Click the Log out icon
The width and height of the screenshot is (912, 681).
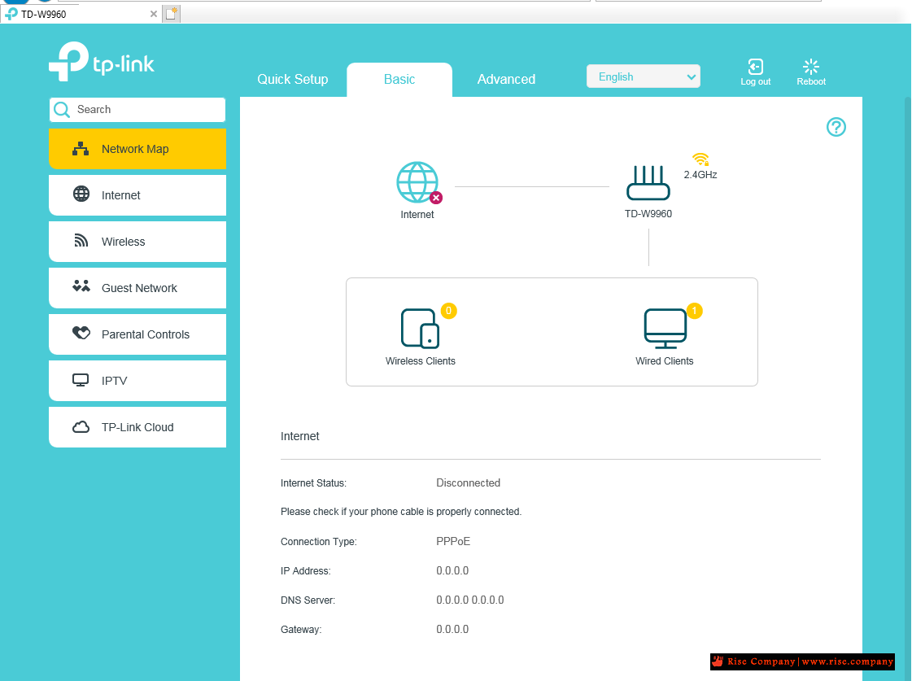(x=756, y=66)
